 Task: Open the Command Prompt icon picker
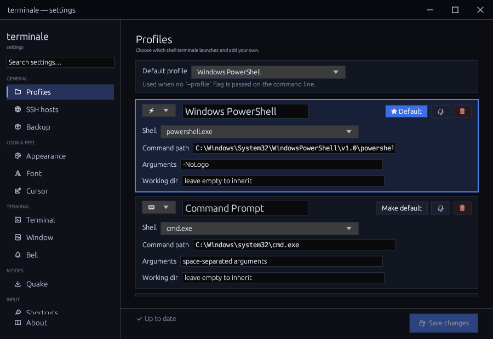point(159,207)
